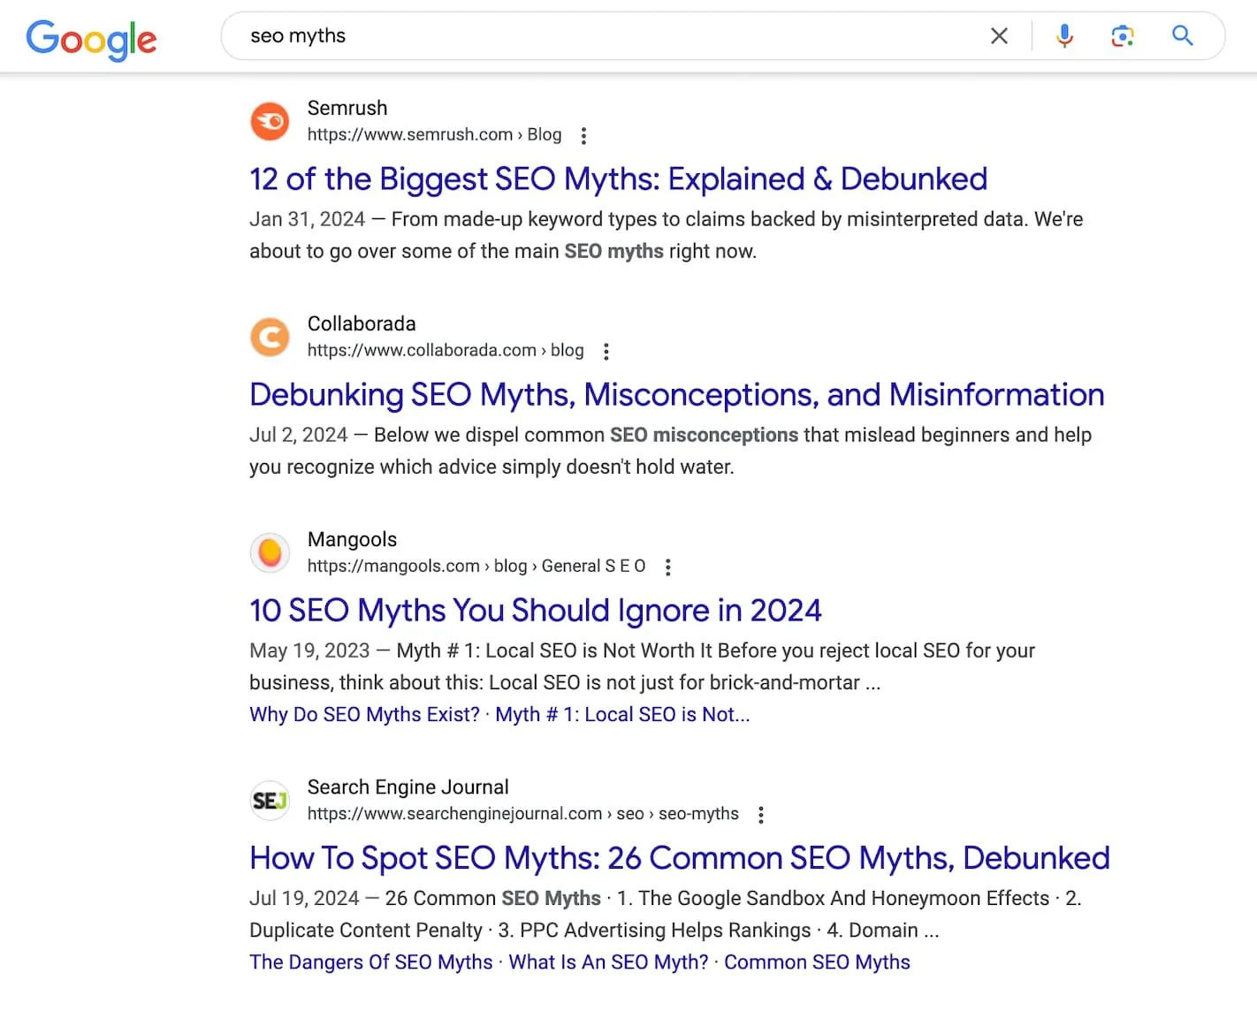Open result options for the Mangools listing
1257x1011 pixels.
668,566
